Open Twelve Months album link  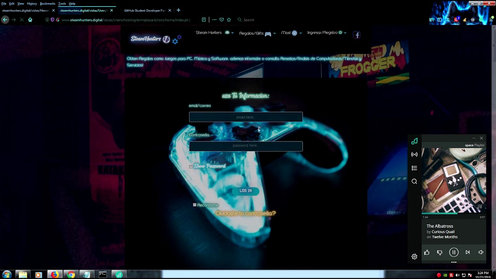point(445,237)
